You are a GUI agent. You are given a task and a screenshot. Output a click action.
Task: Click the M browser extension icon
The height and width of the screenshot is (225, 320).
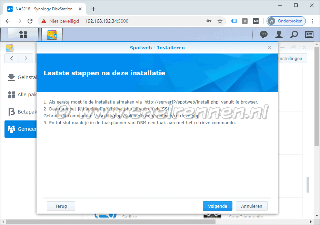click(x=256, y=21)
